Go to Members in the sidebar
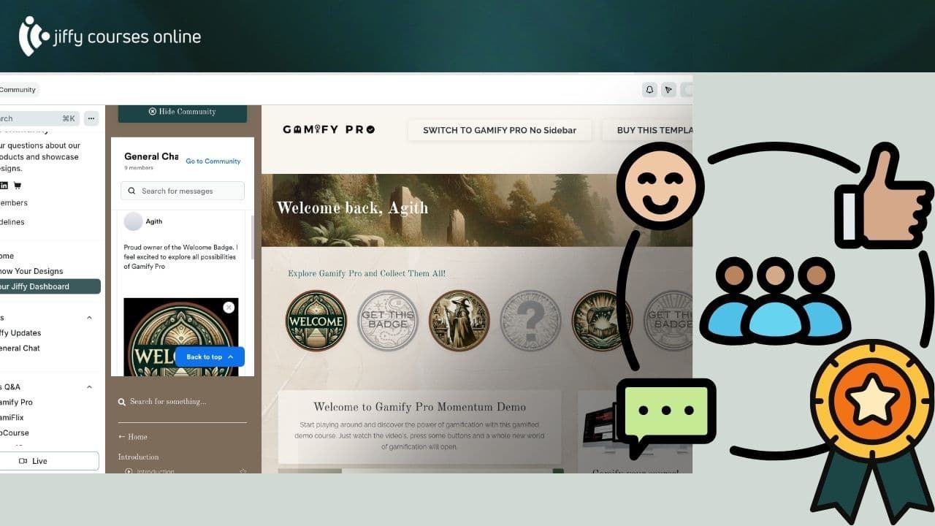This screenshot has width=935, height=526. point(14,203)
